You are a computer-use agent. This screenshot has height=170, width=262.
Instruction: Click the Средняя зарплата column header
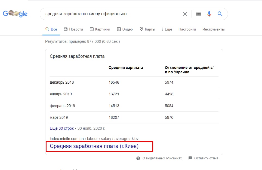click(126, 68)
